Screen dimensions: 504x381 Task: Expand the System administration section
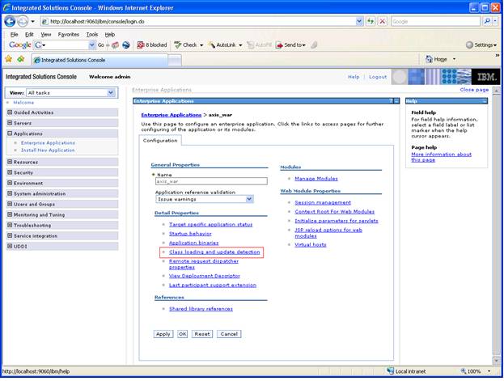tap(10, 193)
